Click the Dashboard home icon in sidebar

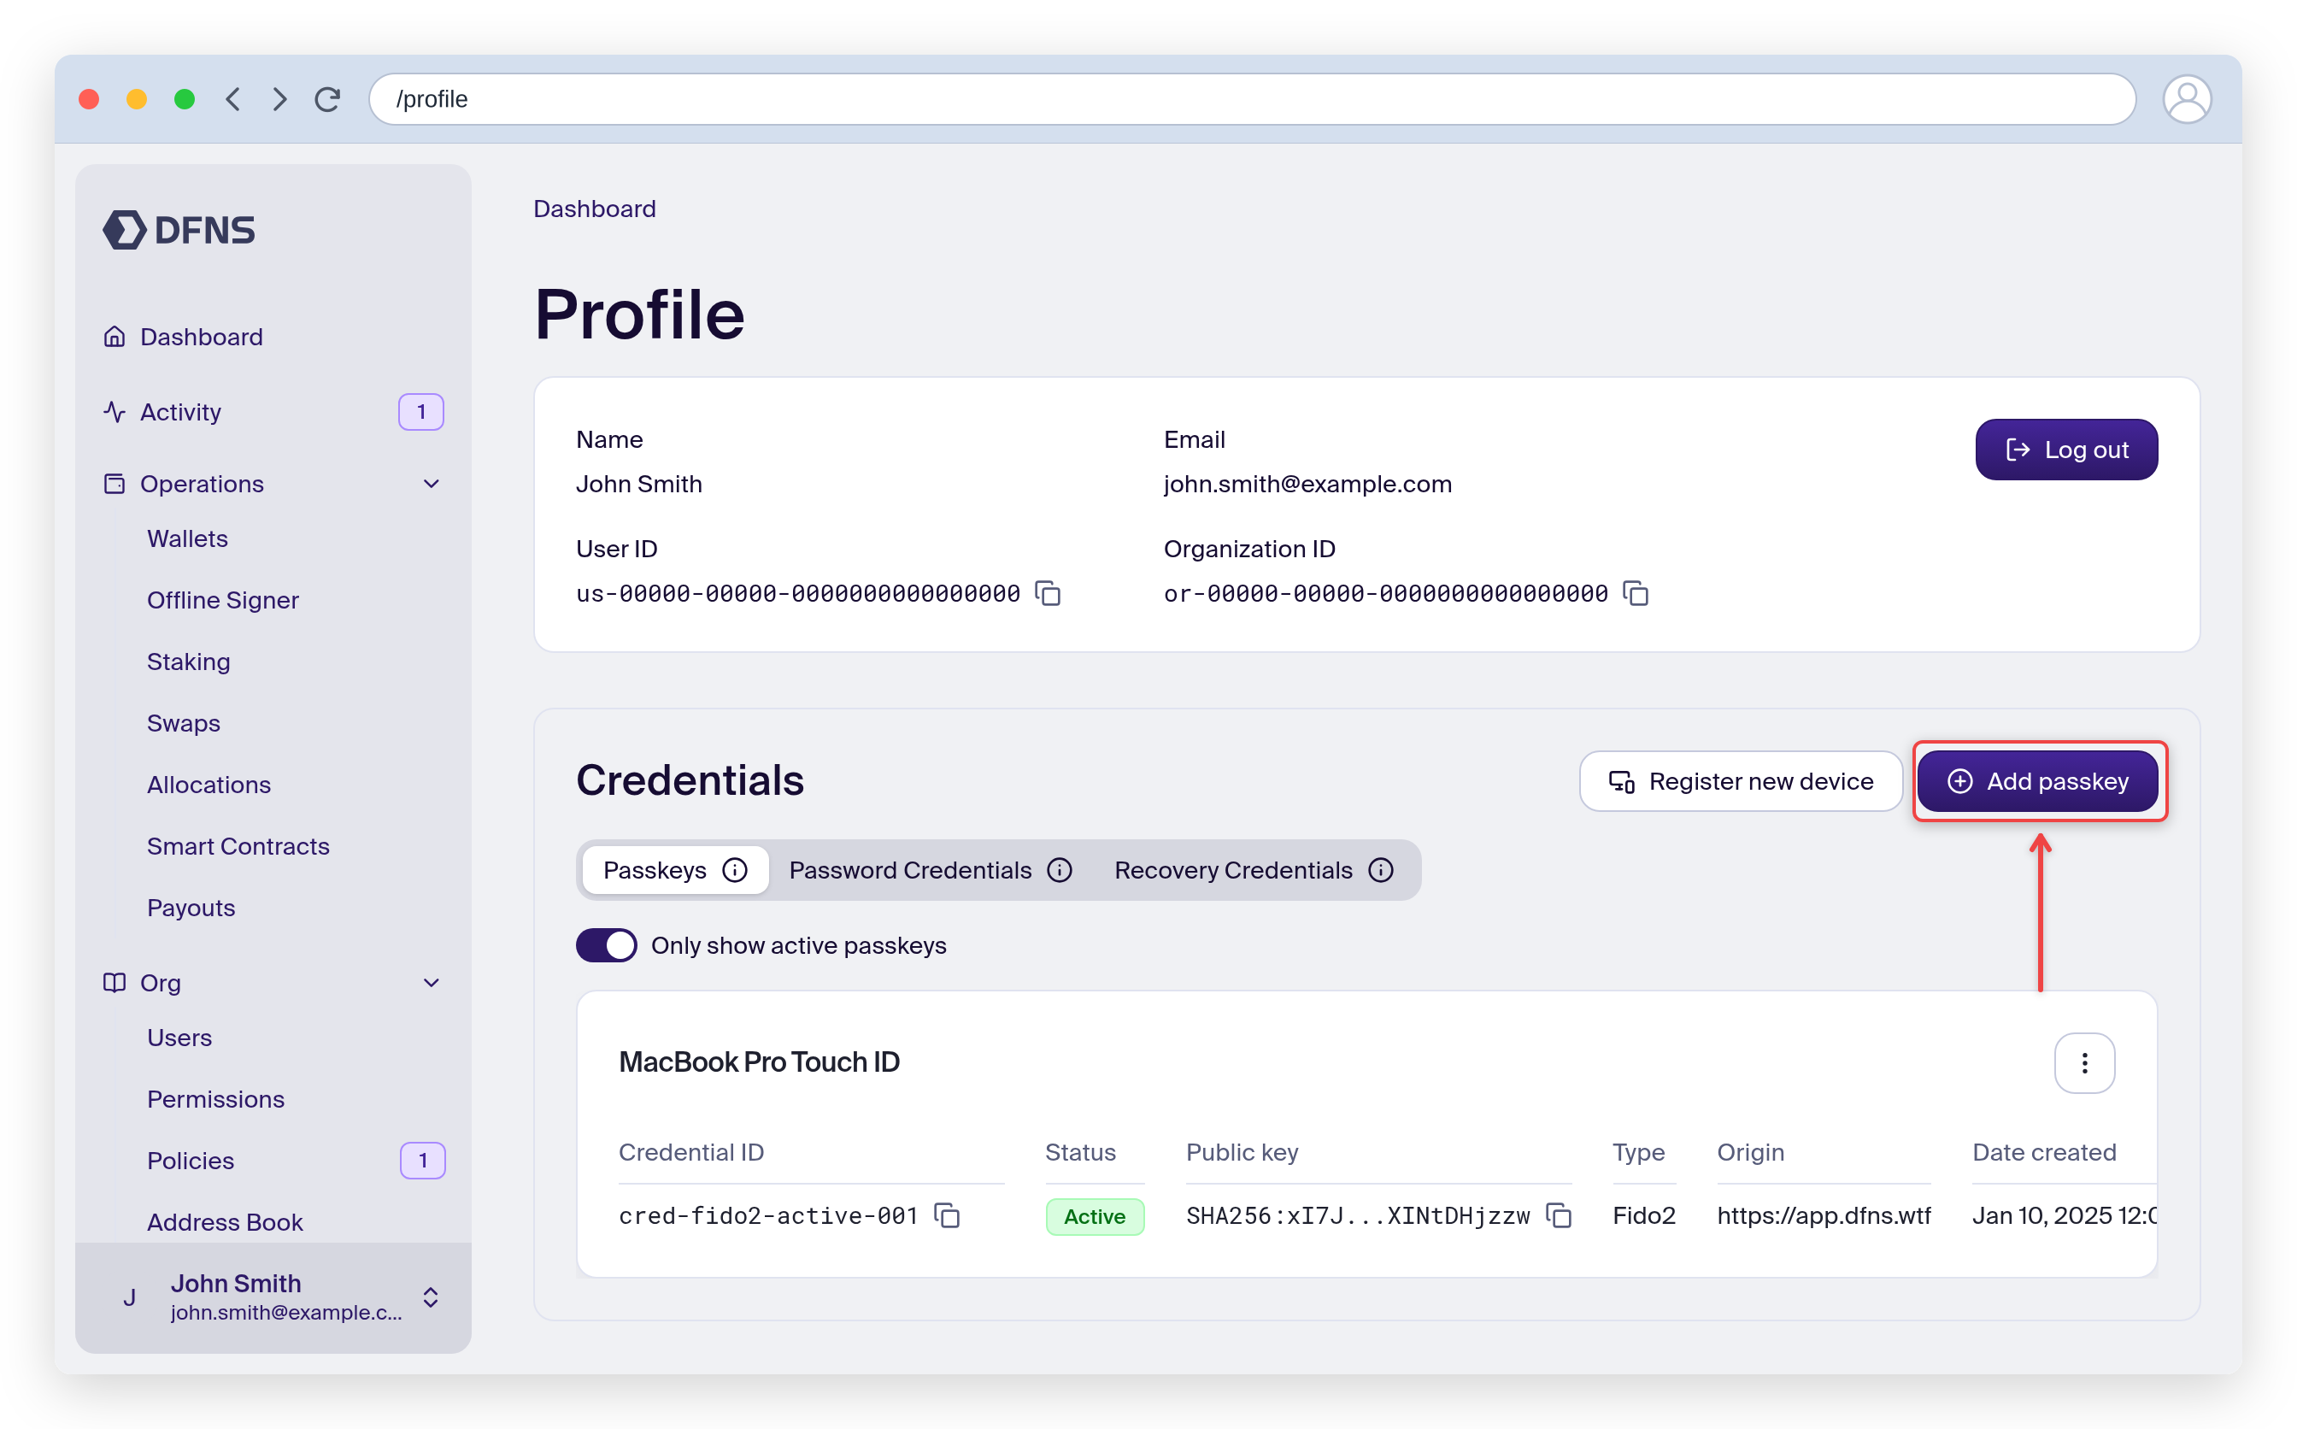115,337
